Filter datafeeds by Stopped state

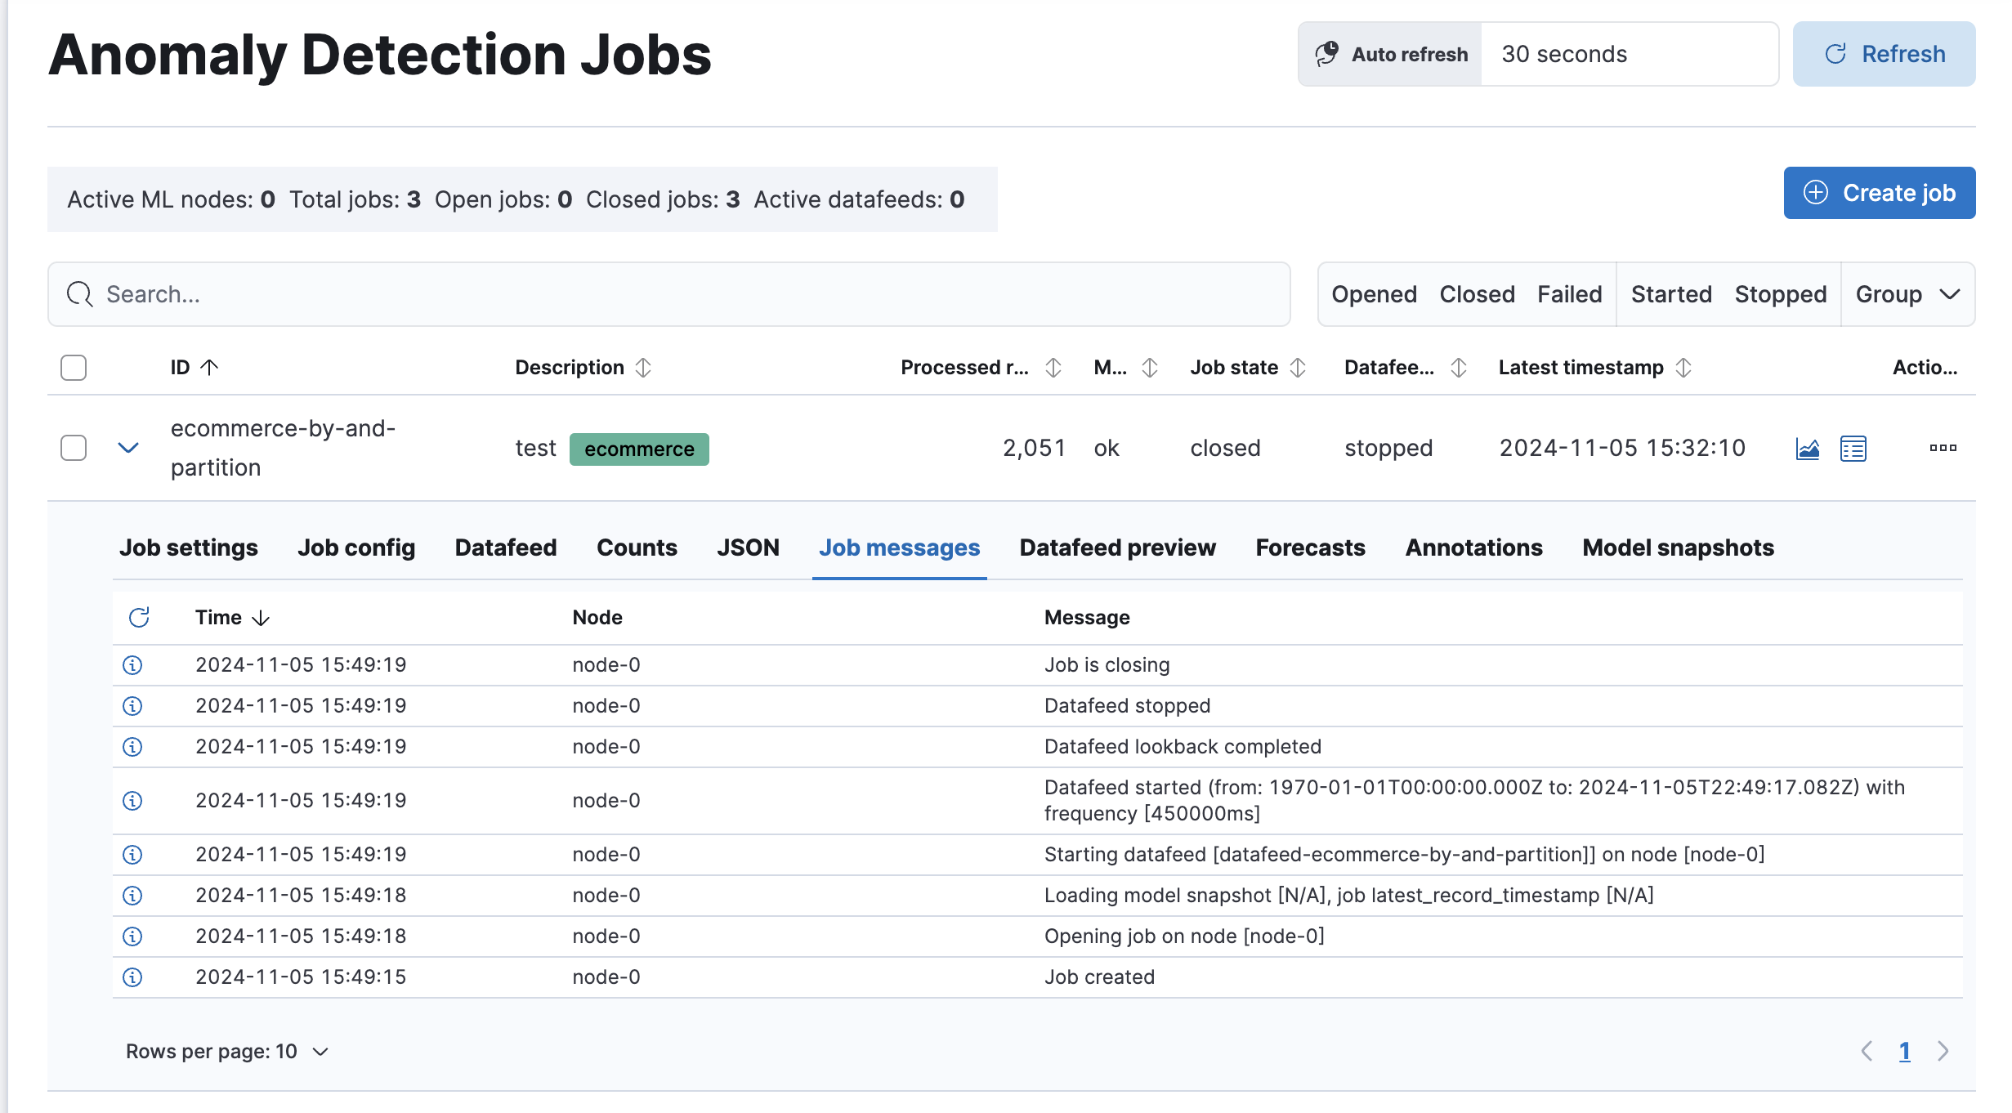click(1781, 294)
